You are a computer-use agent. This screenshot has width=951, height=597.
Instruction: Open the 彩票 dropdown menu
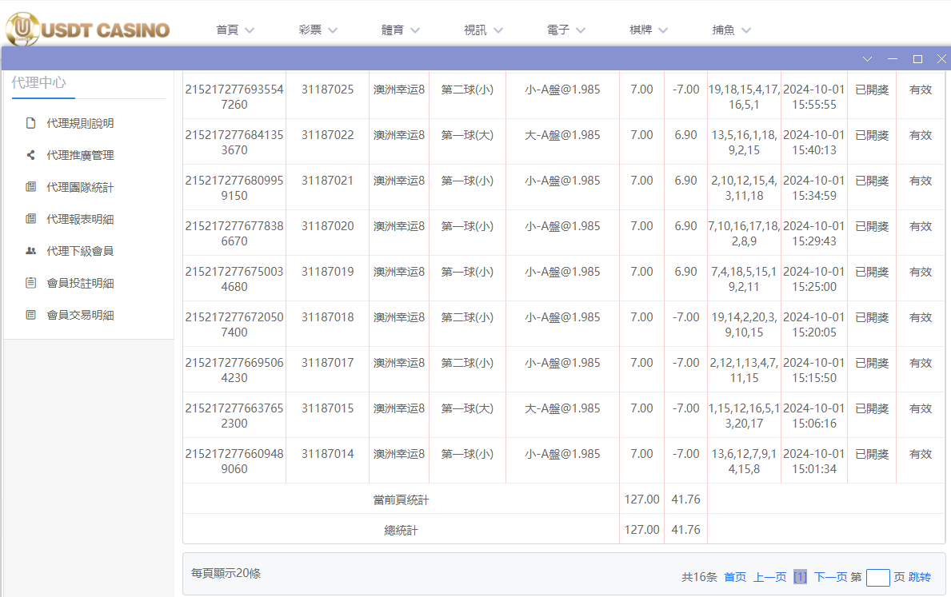pyautogui.click(x=318, y=30)
